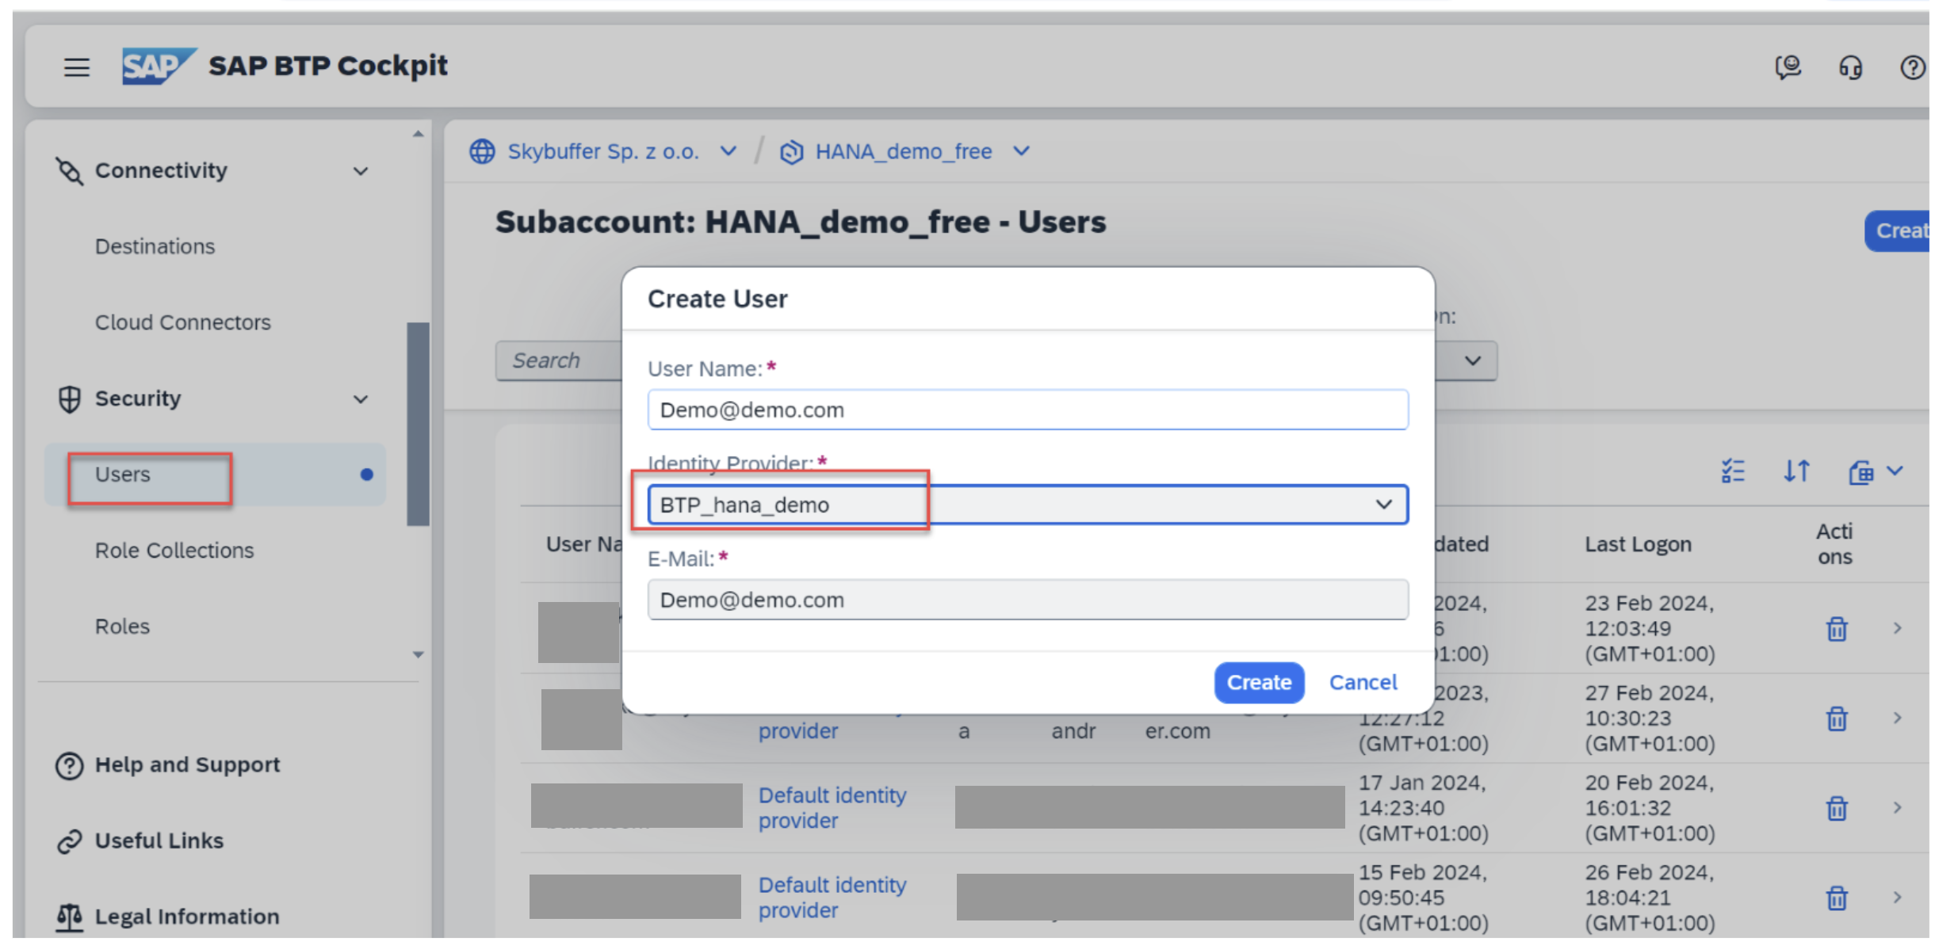This screenshot has height=949, width=1935.
Task: Open Destinations in the sidebar
Action: [x=155, y=246]
